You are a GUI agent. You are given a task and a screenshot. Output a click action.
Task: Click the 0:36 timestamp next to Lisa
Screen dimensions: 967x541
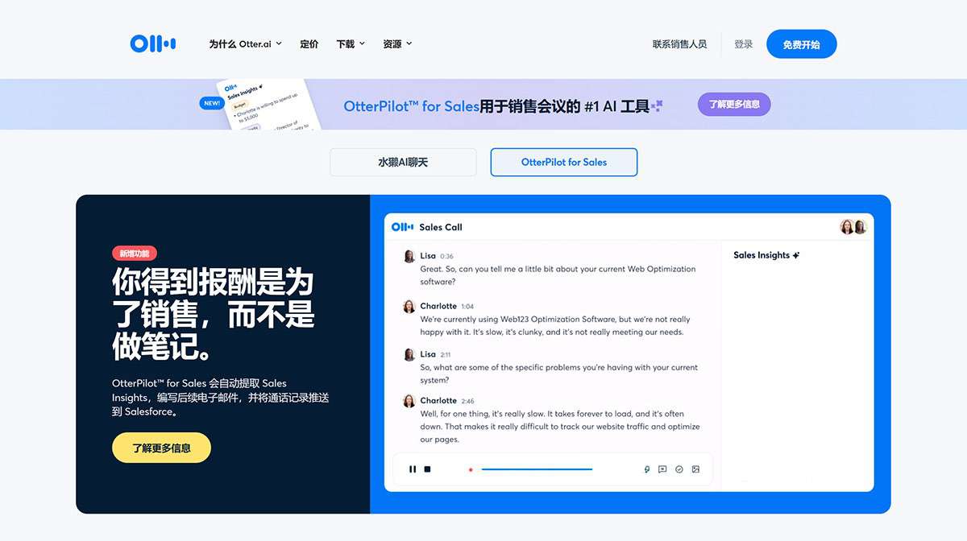(447, 257)
